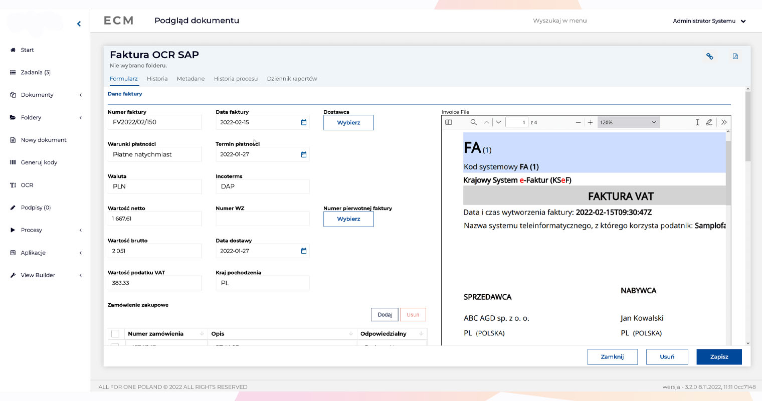The image size is (762, 401).
Task: Zoom out on the invoice PDF
Action: coord(578,122)
